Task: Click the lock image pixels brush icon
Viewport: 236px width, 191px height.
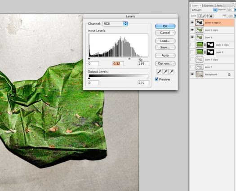Action: click(x=203, y=16)
